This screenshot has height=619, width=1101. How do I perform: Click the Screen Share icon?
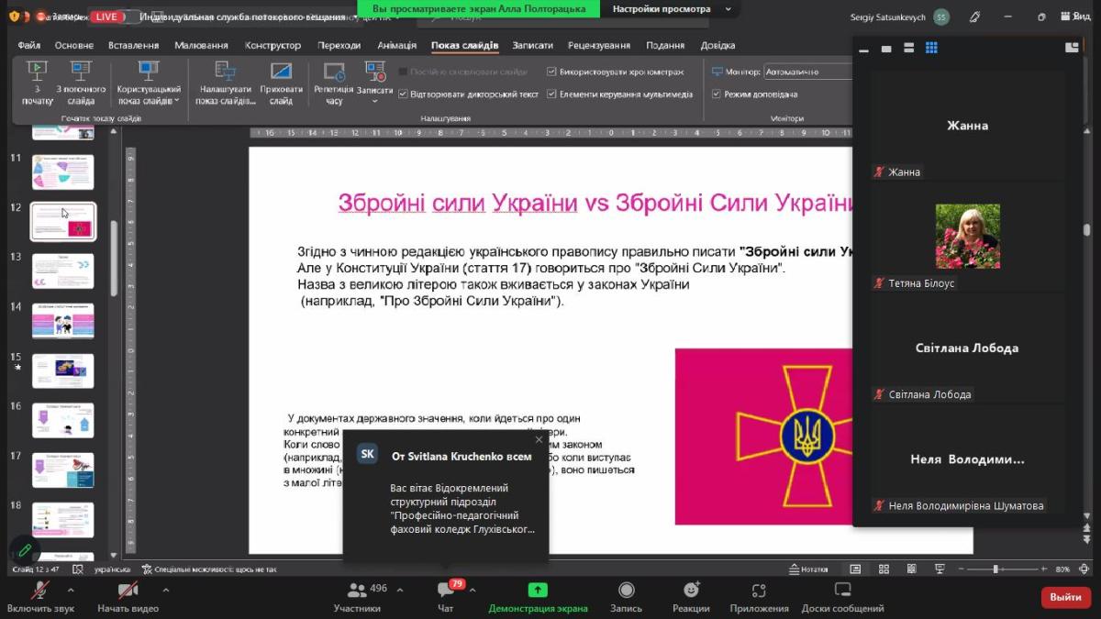[x=538, y=591]
